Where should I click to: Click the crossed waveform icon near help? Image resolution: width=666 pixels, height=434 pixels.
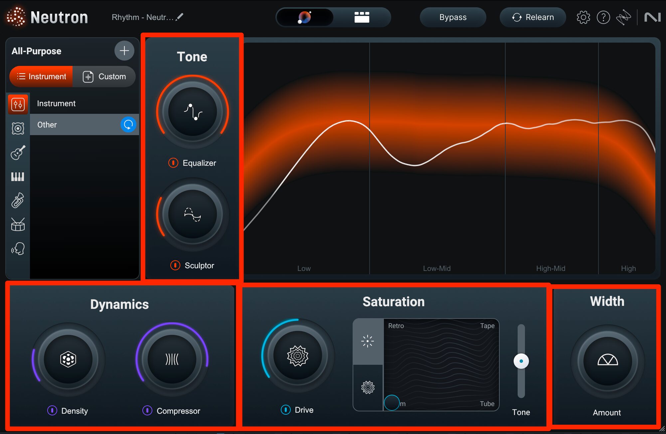point(623,17)
